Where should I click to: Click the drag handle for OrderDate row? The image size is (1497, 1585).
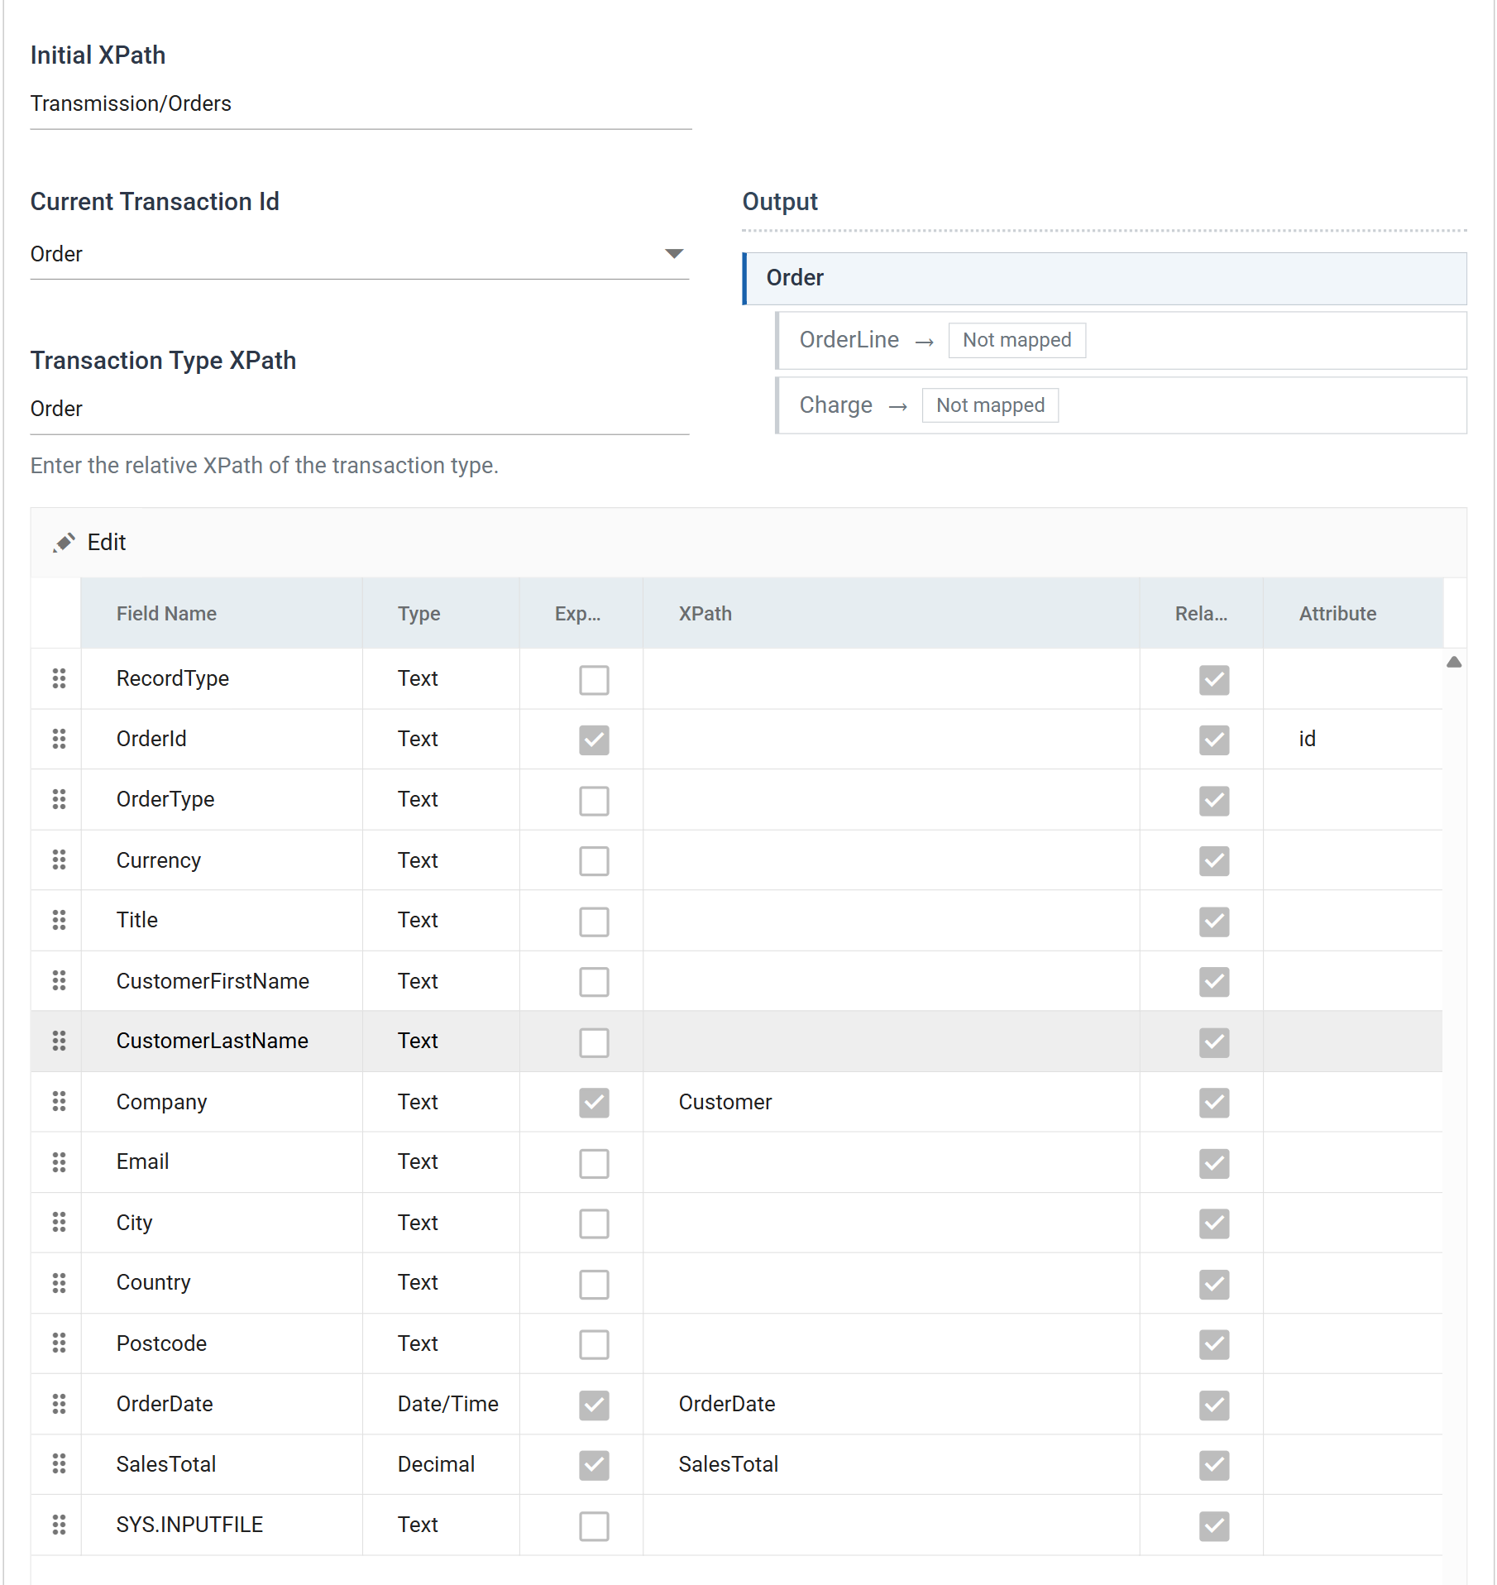tap(59, 1403)
